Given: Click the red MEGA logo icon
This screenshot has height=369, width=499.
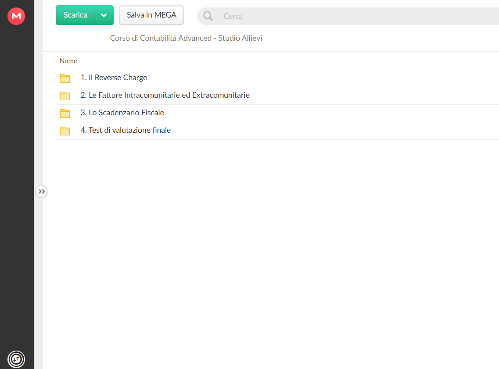Looking at the screenshot, I should click(x=16, y=16).
